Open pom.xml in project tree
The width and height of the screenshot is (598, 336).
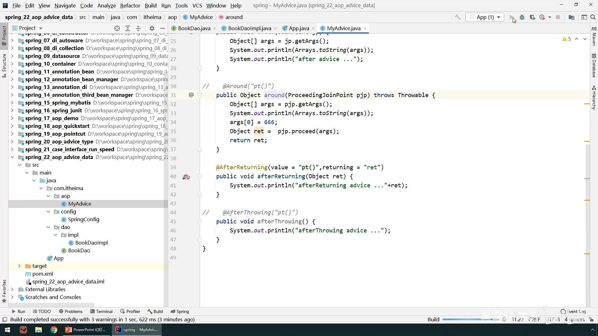coord(43,274)
